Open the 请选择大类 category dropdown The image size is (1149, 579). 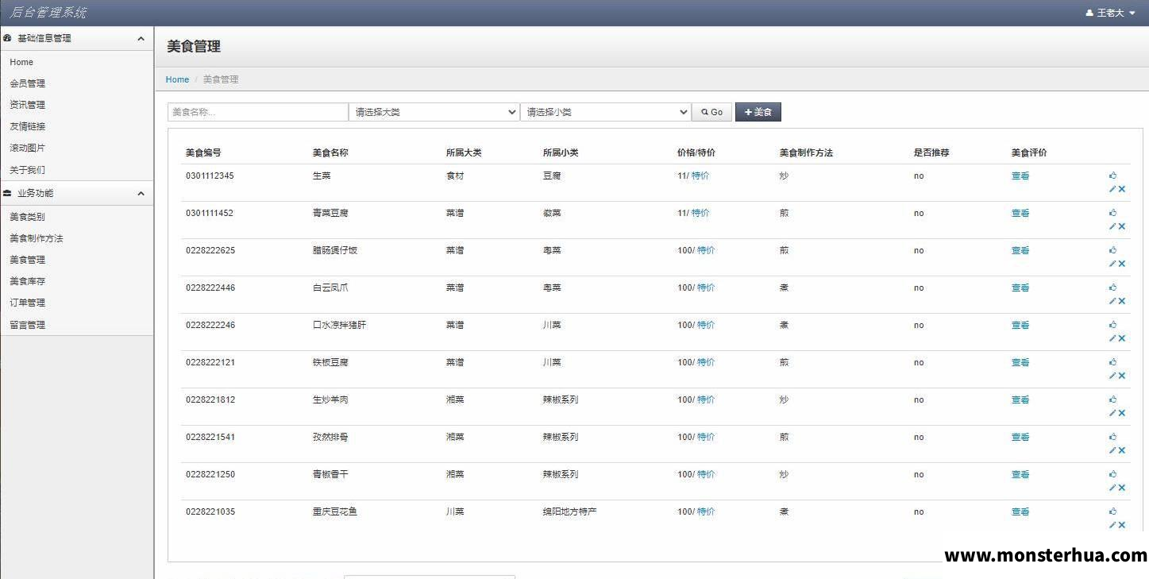pos(434,112)
